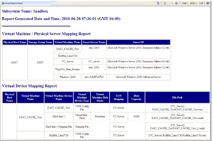Click the LUN Mapping column header
213x141 pixels.
pos(119,97)
